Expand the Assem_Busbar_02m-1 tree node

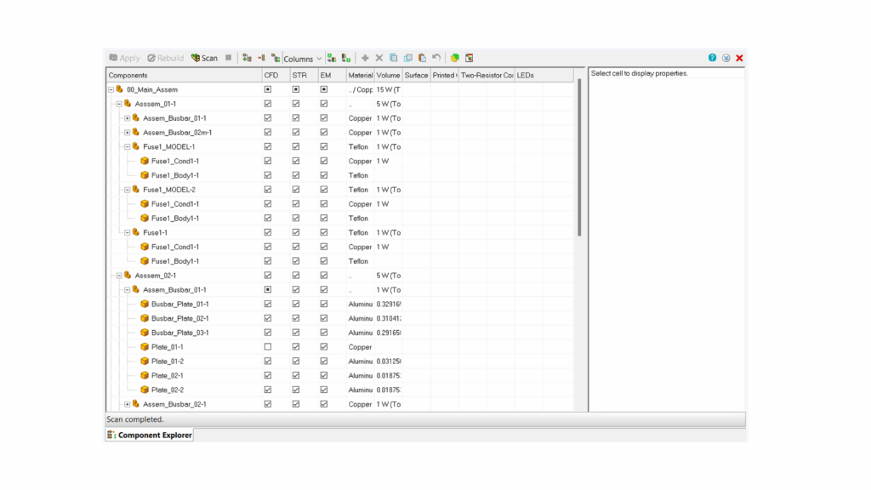pos(127,132)
